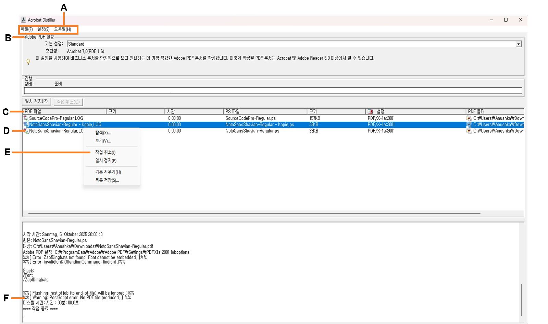Viewport: 548px width, 324px height.
Task: Click PDF/X-1a:2001 in the NotoSansShavian-Regular.ps row
Action: [x=381, y=131]
